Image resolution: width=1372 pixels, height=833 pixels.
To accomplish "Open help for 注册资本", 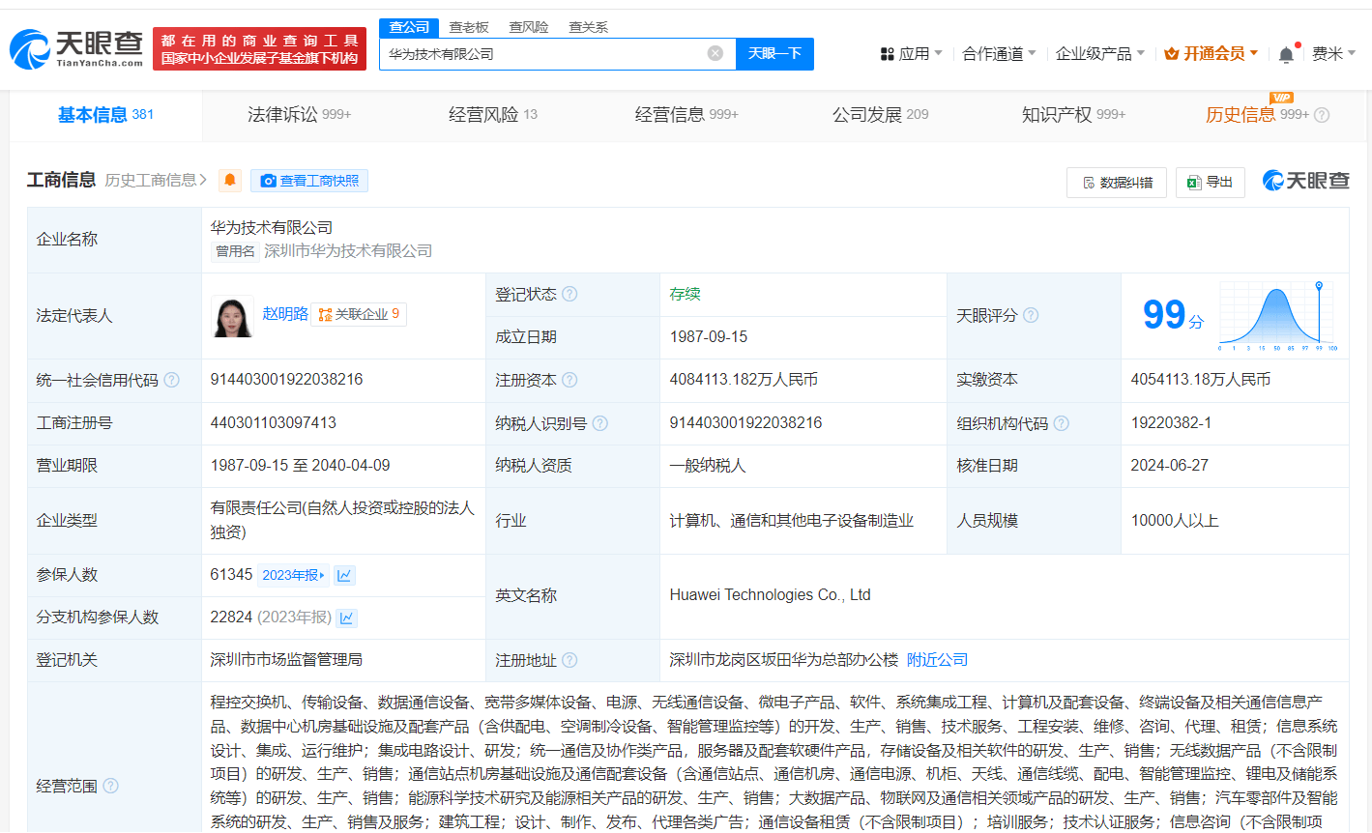I will click(569, 380).
